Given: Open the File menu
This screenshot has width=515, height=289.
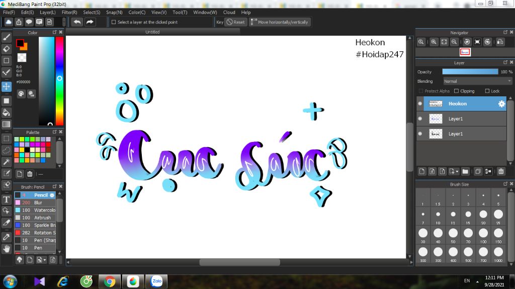Looking at the screenshot, I should tap(9, 13).
